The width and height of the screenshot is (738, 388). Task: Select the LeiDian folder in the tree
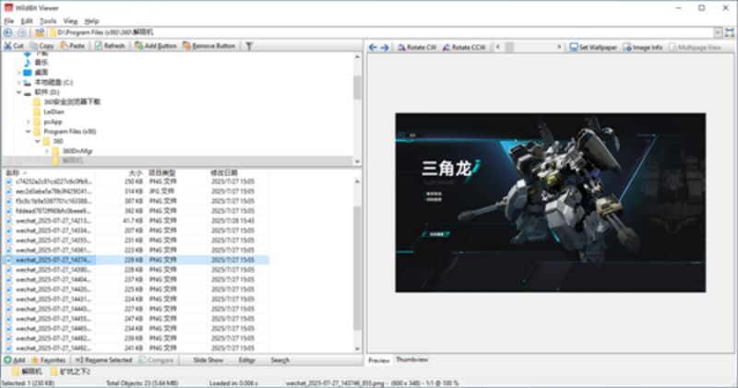54,112
